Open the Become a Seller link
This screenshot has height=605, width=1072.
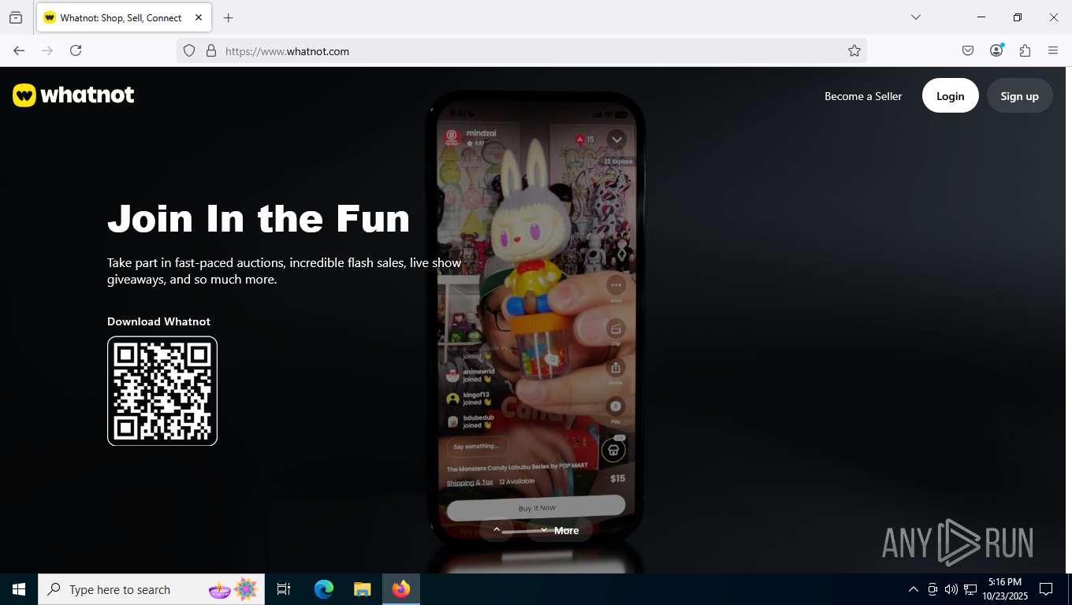click(x=863, y=96)
